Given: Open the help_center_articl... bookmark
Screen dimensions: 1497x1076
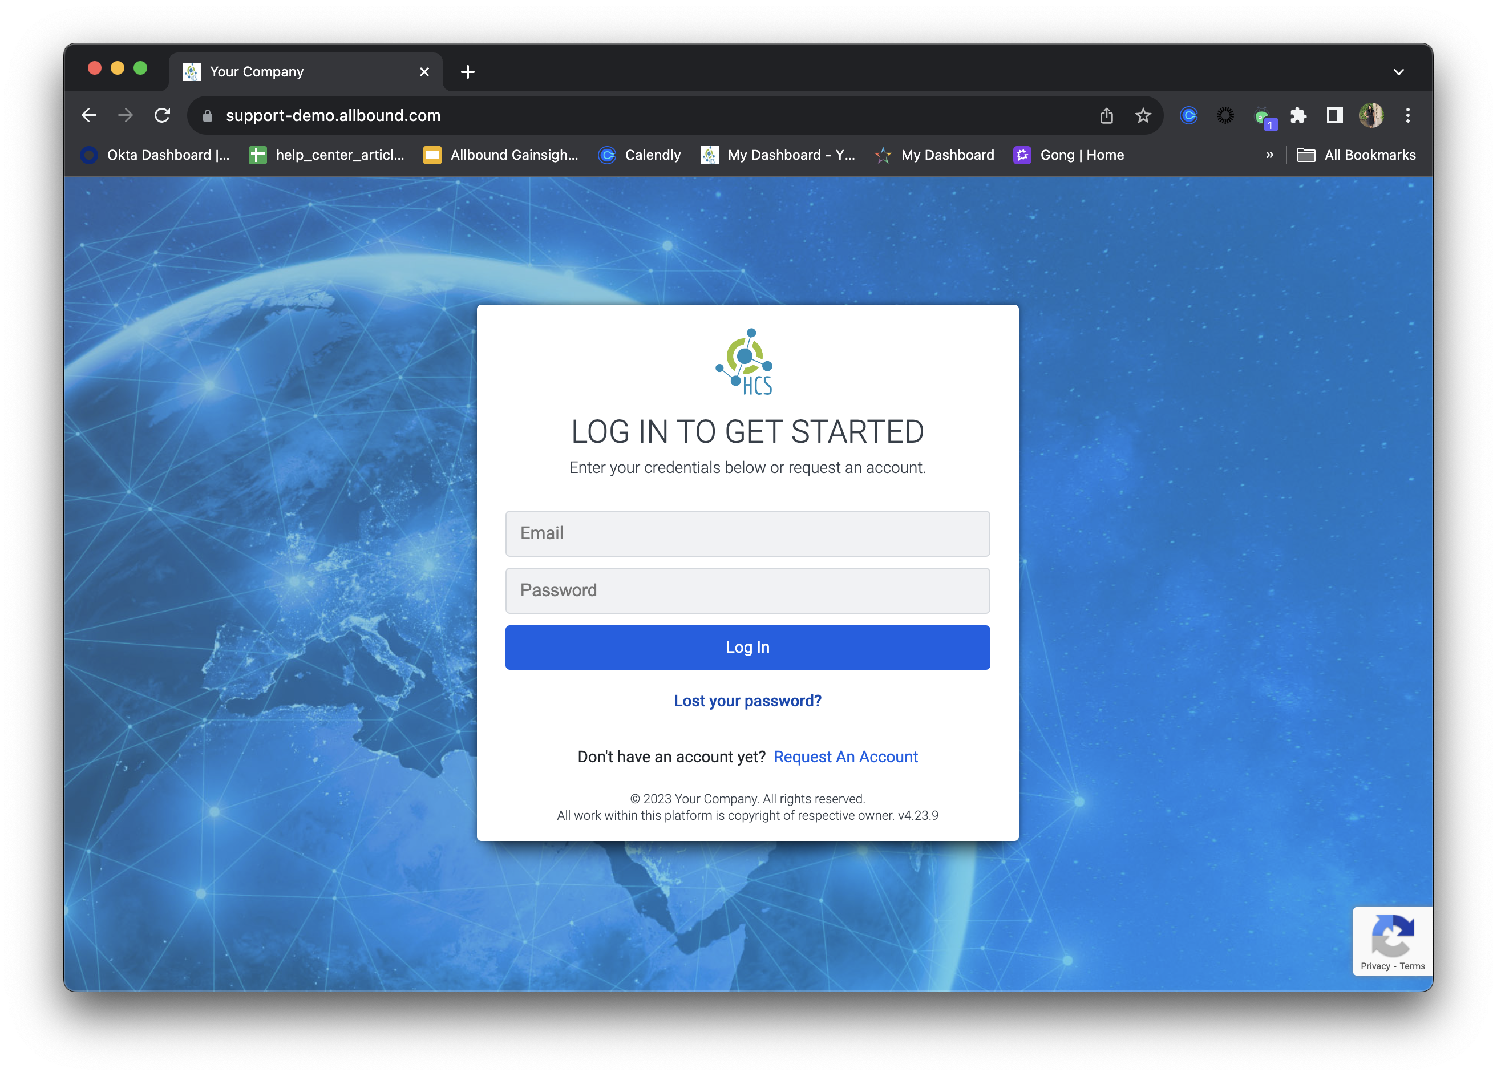Looking at the screenshot, I should coord(327,155).
